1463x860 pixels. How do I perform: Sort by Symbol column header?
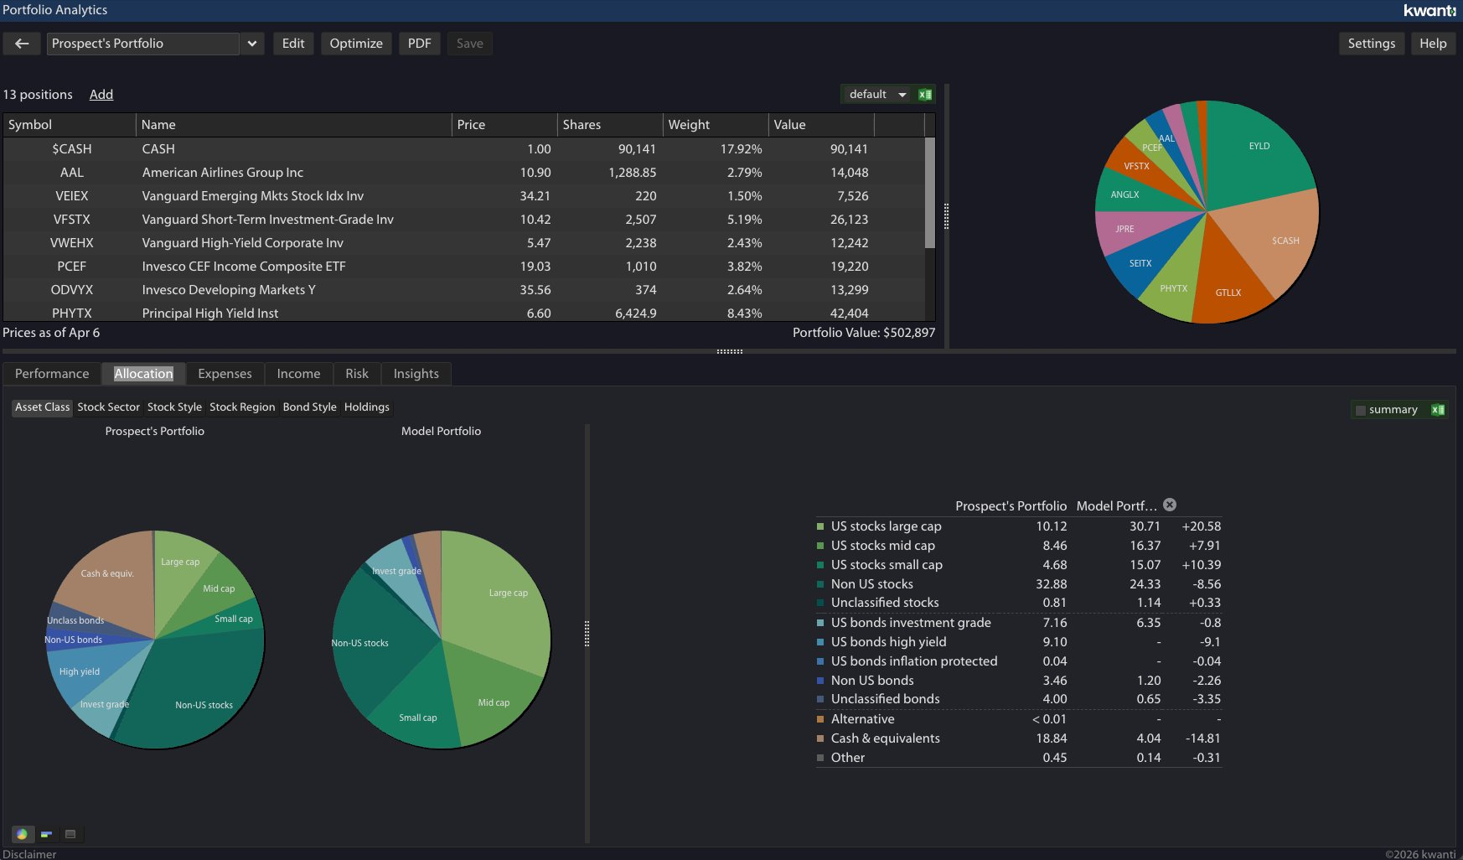click(x=70, y=125)
